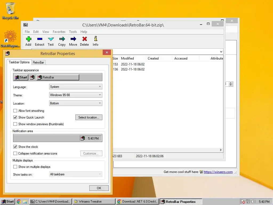Click the Add toolbar icon in 7-Zip
Image resolution: width=273 pixels, height=205 pixels.
(29, 39)
